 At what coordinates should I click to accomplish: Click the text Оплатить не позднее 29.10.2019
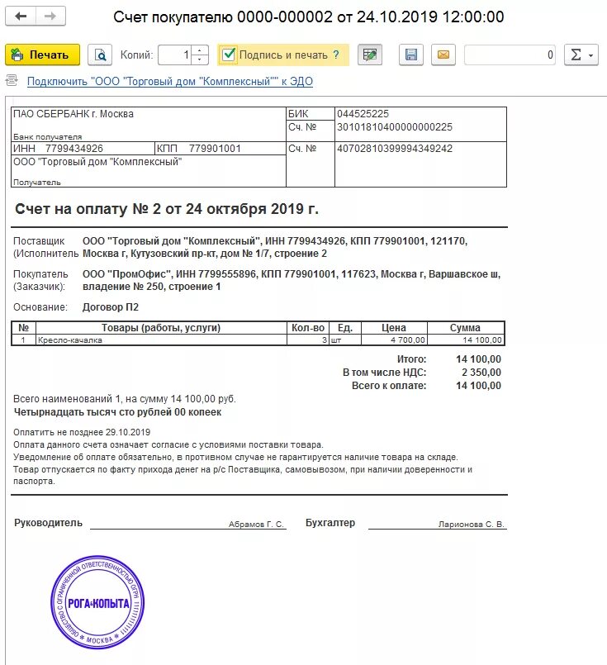click(x=82, y=432)
